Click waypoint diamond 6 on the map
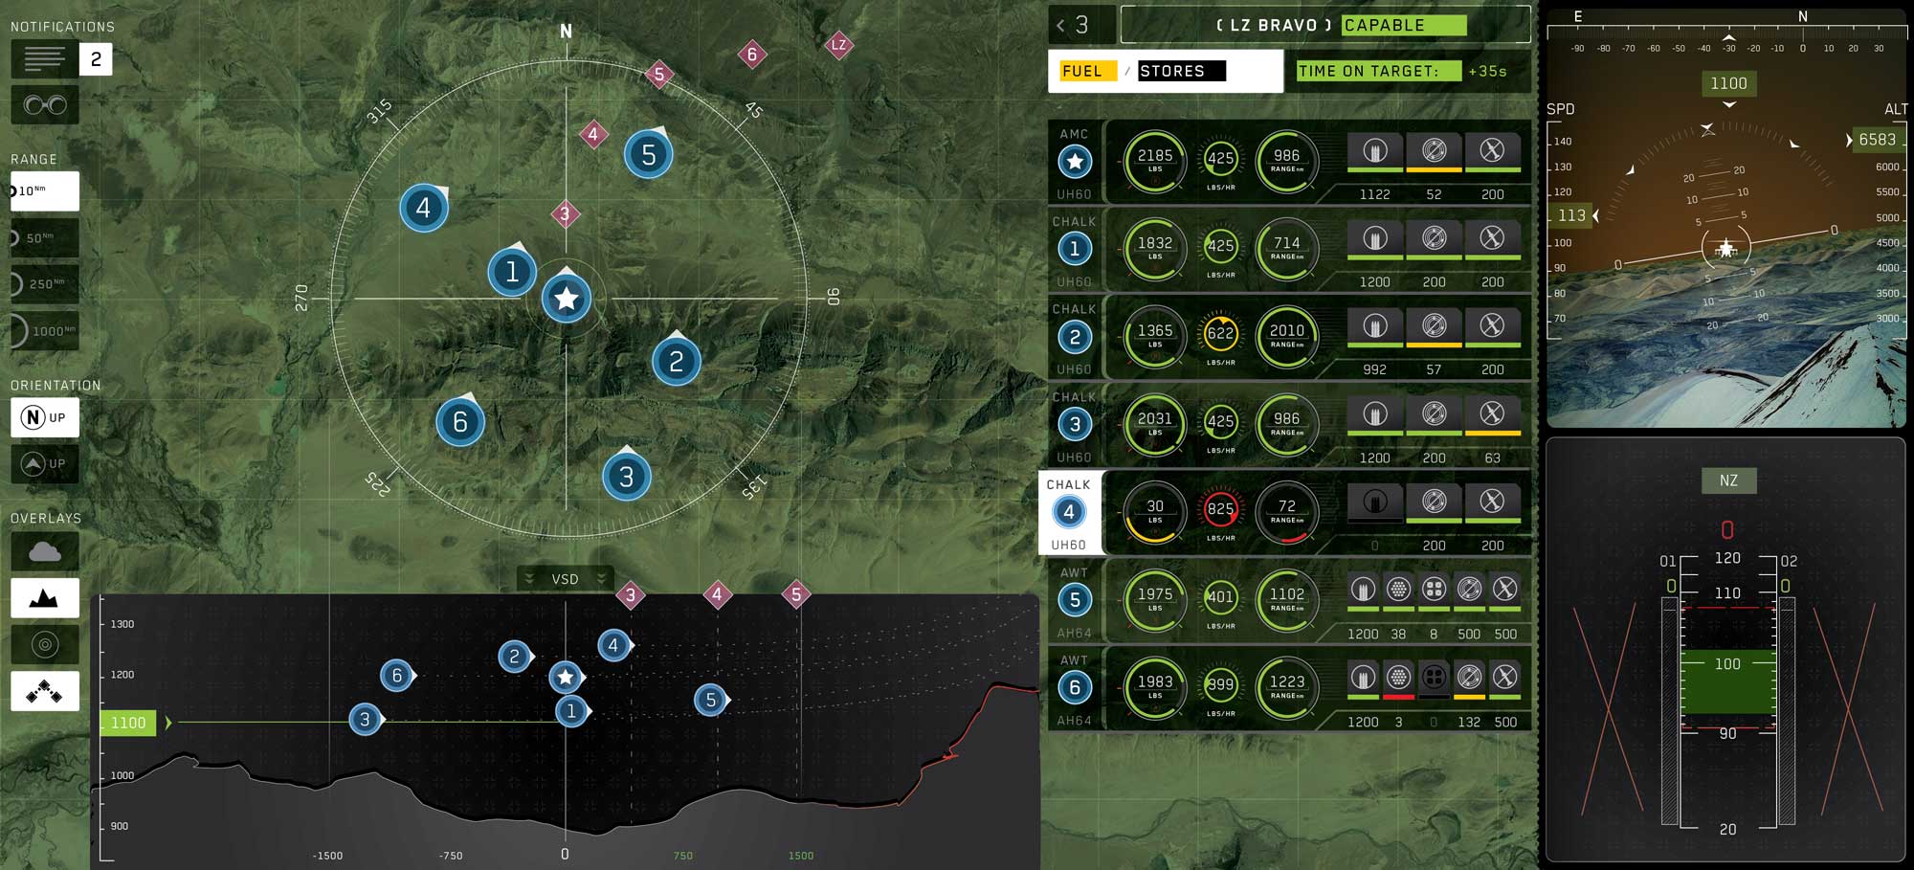Viewport: 1914px width, 870px height. (752, 55)
